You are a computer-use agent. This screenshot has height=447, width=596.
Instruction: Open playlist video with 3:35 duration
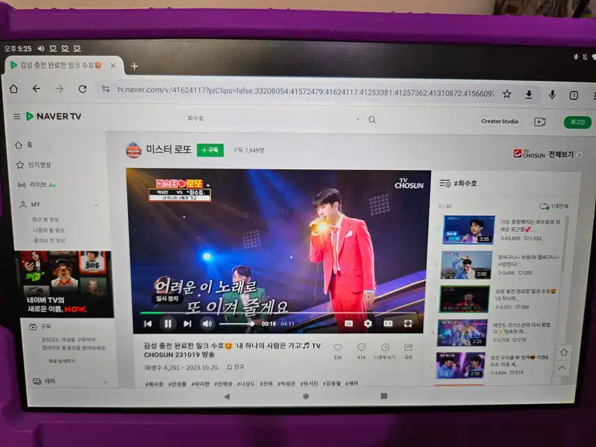pos(469,229)
